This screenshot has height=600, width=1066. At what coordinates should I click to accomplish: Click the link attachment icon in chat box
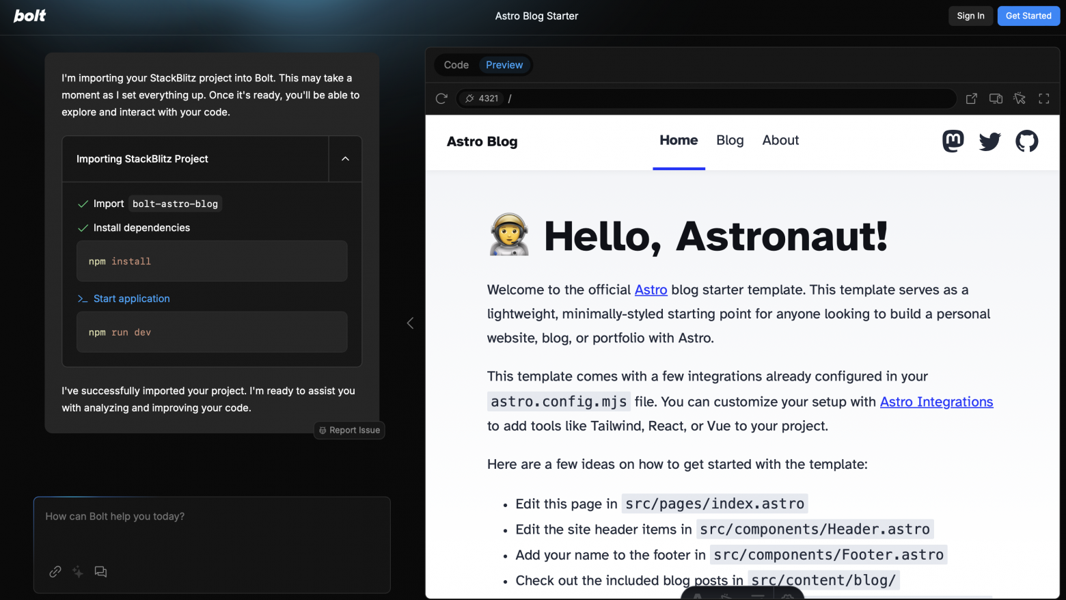(55, 571)
